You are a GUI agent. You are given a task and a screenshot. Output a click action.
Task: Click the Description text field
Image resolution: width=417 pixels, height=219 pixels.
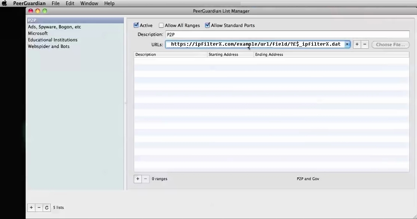[x=287, y=35]
